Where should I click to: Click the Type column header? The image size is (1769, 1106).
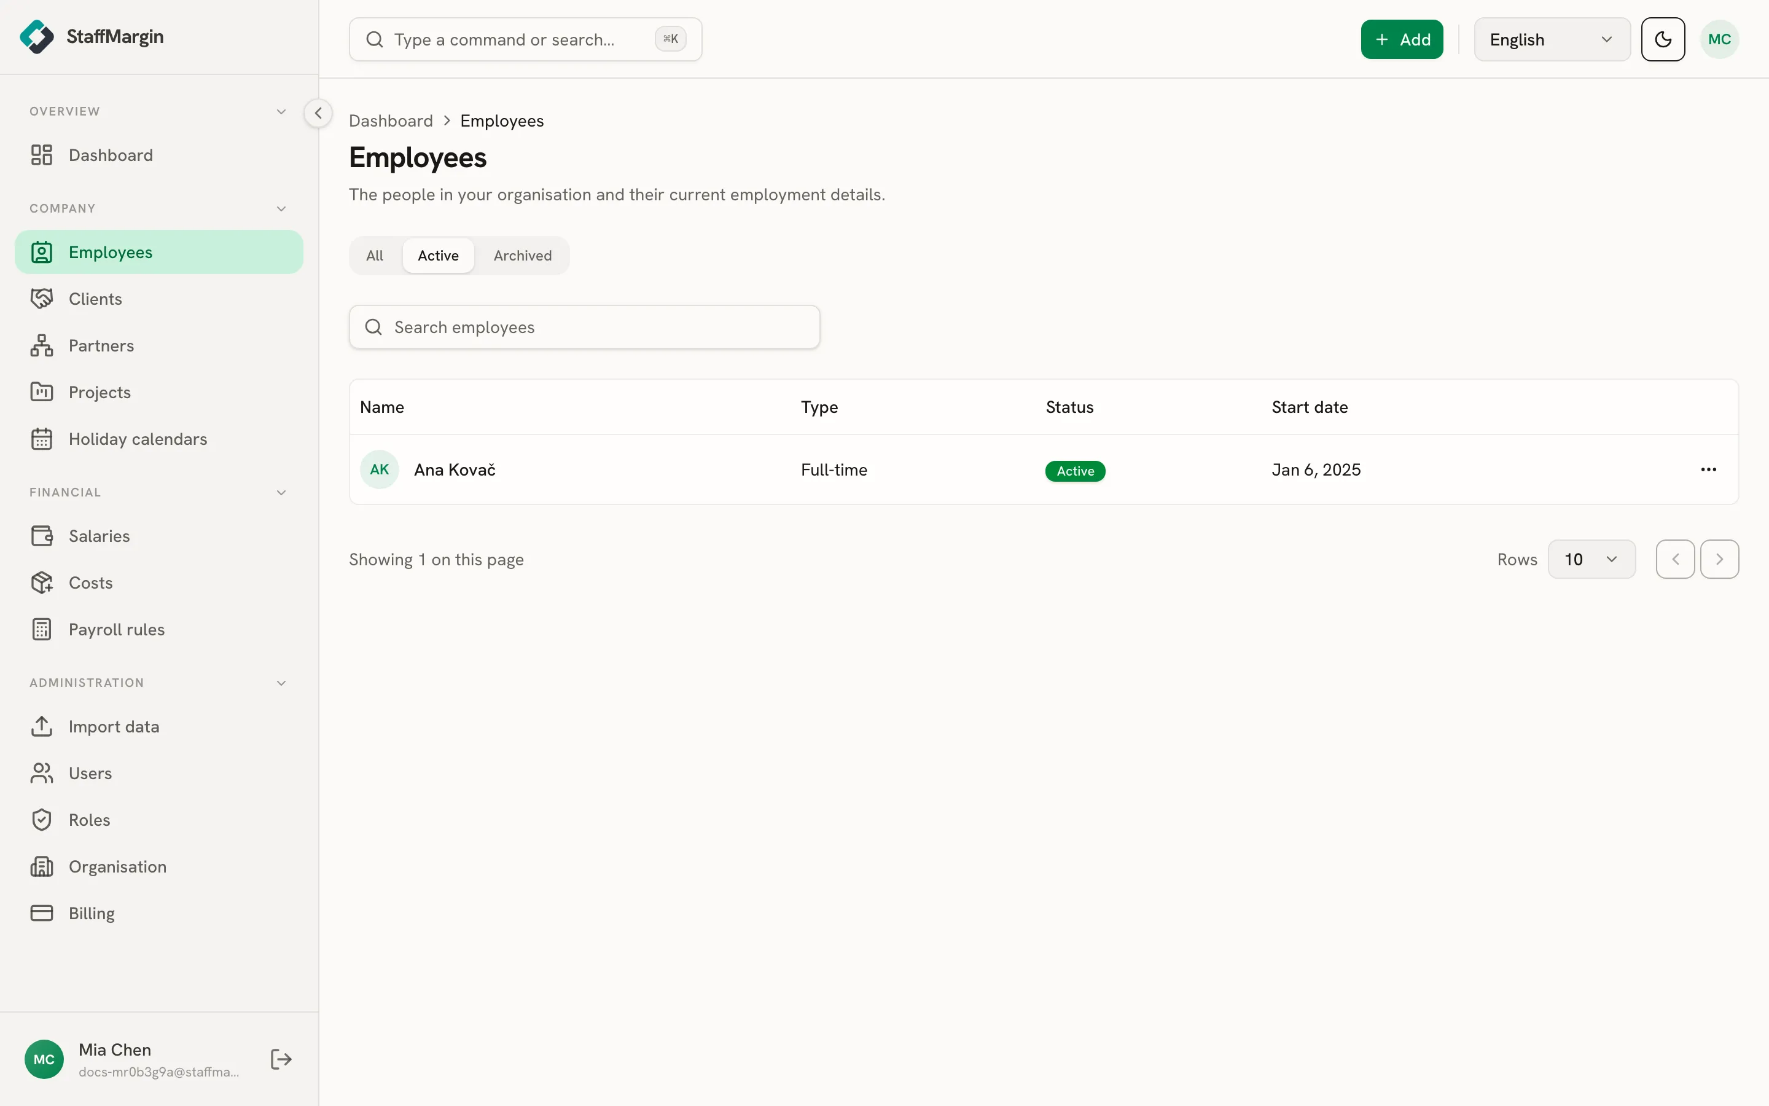[x=819, y=407]
